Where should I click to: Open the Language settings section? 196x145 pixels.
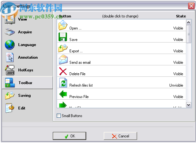[27, 45]
